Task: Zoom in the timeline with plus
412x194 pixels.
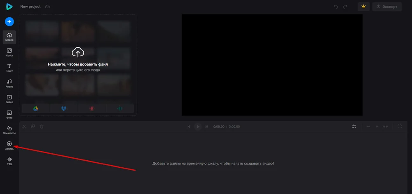Action: click(x=377, y=127)
